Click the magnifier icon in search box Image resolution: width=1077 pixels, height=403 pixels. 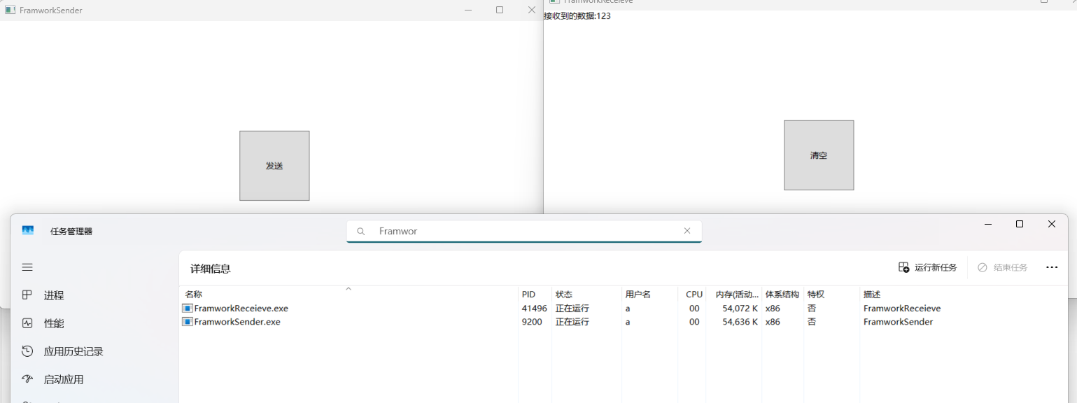point(361,232)
